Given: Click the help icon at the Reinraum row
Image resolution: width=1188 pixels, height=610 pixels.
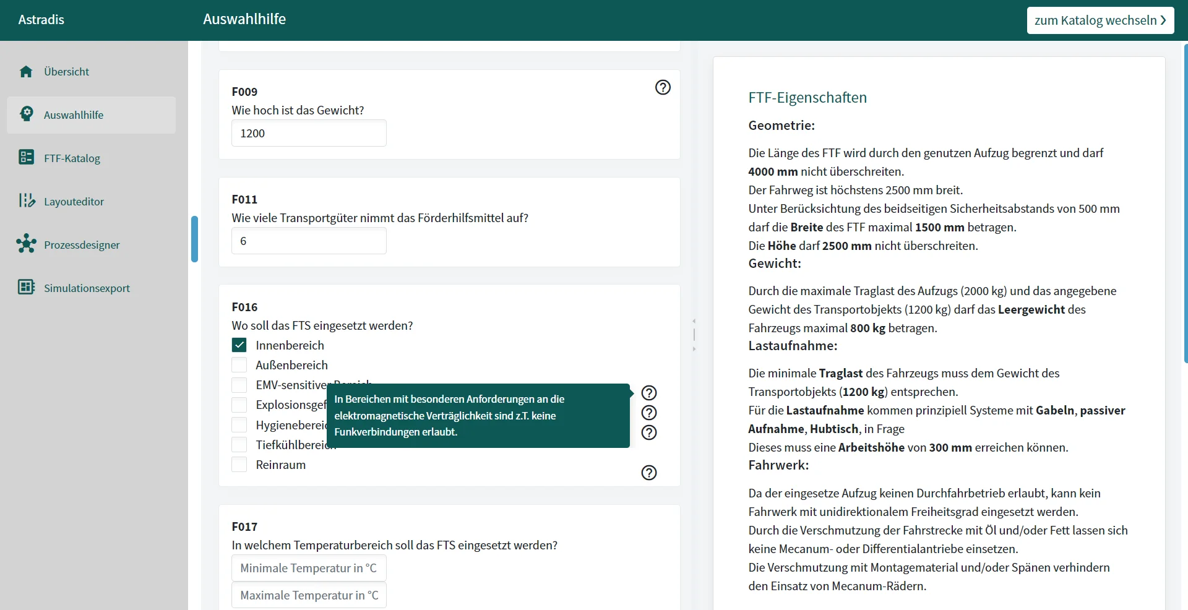Looking at the screenshot, I should click(x=648, y=473).
